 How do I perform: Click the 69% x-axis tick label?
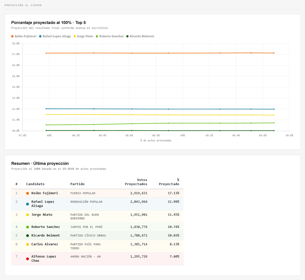click(183, 136)
